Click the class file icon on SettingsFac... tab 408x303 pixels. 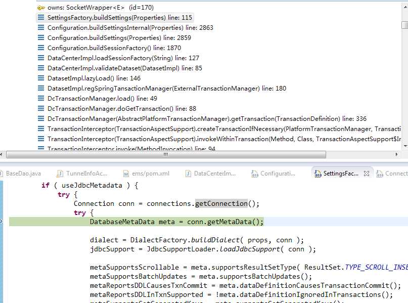click(x=318, y=174)
